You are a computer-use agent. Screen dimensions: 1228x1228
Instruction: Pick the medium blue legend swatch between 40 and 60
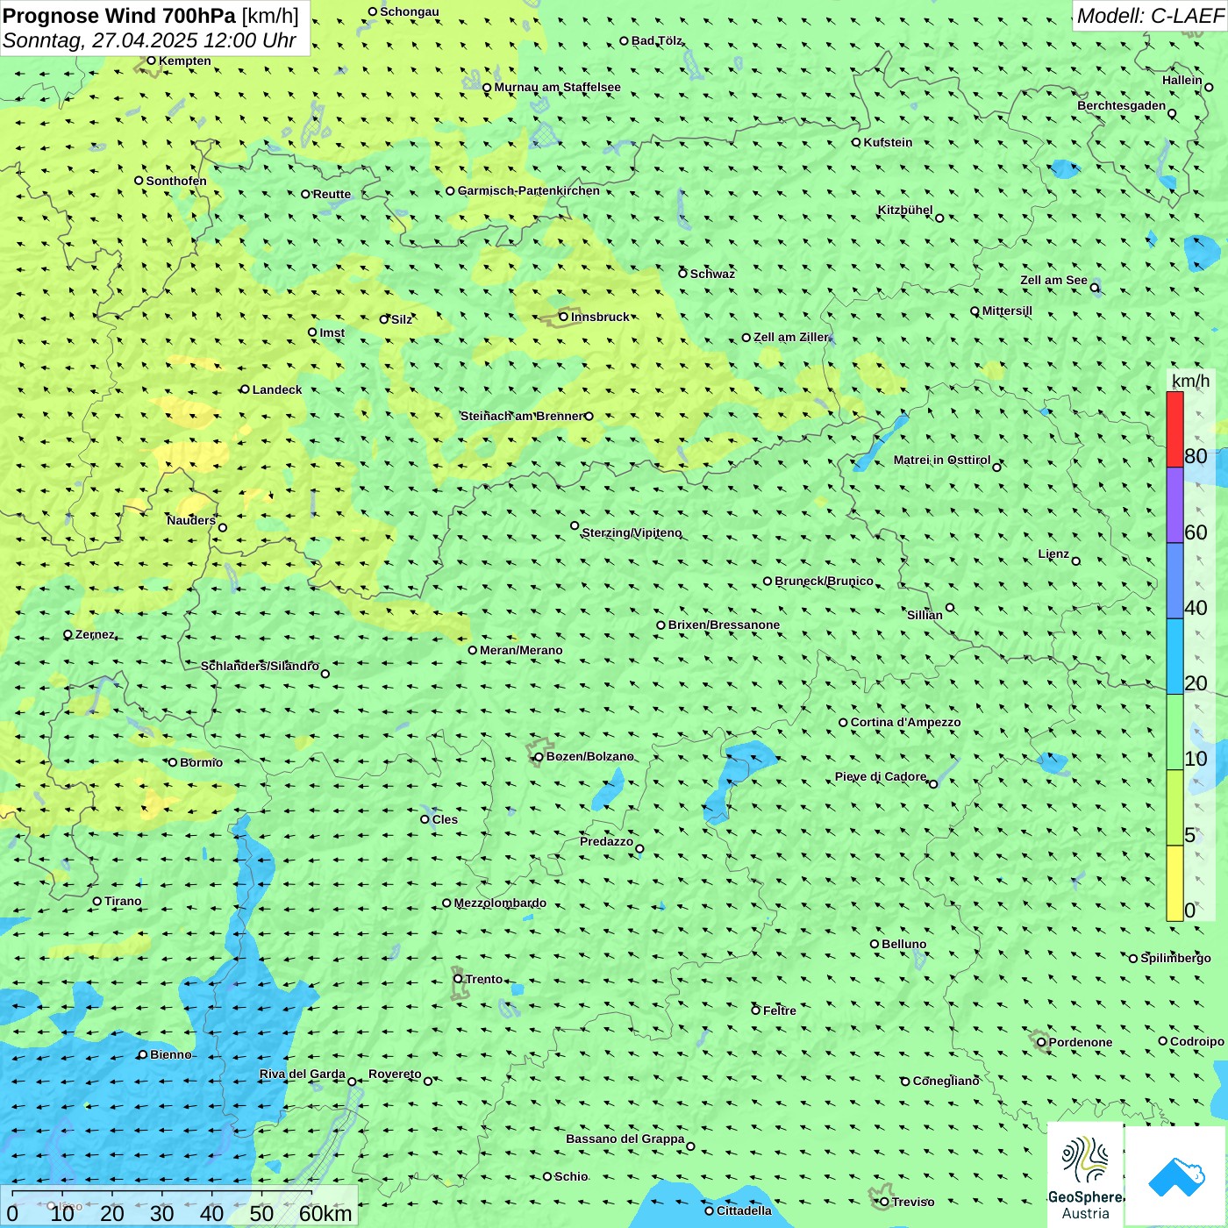tap(1174, 582)
